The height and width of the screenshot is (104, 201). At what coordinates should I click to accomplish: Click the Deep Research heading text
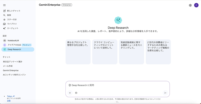(118, 28)
